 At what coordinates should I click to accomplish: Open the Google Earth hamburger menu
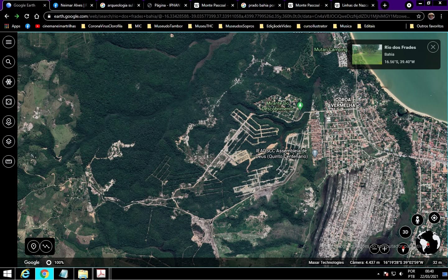tap(9, 42)
